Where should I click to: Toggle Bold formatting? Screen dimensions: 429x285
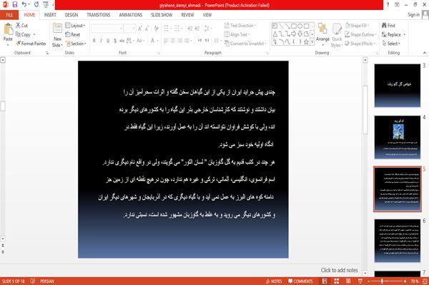point(94,41)
